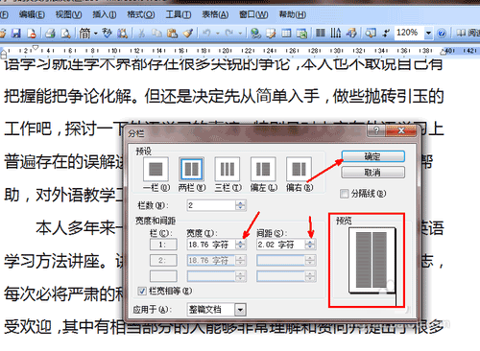Open dropdown arrow beside 简 icon
This screenshot has height=351, width=480.
(x=95, y=33)
